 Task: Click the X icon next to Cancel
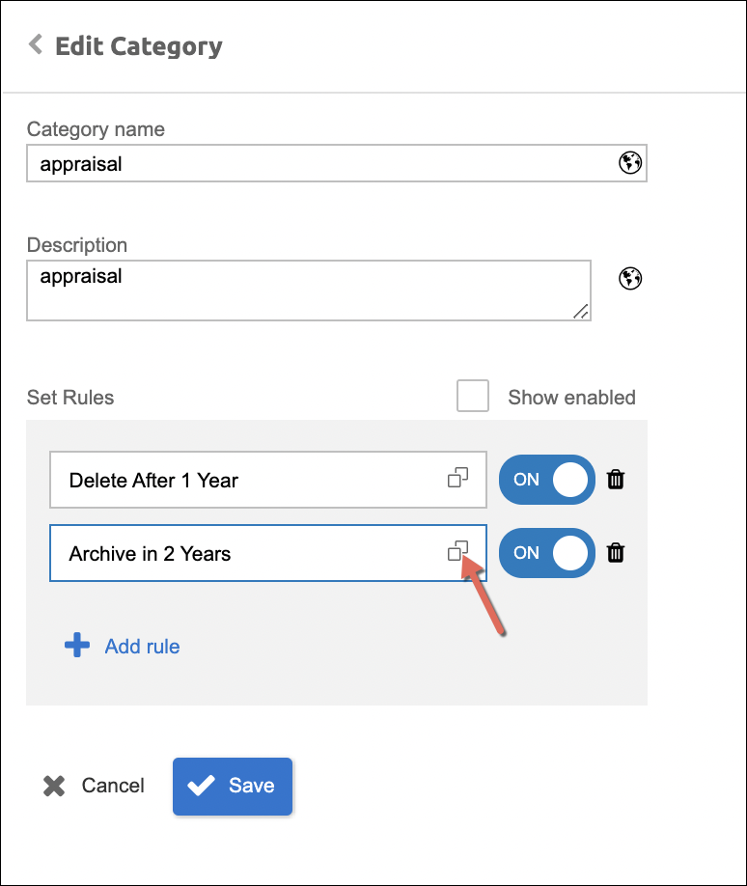[54, 786]
